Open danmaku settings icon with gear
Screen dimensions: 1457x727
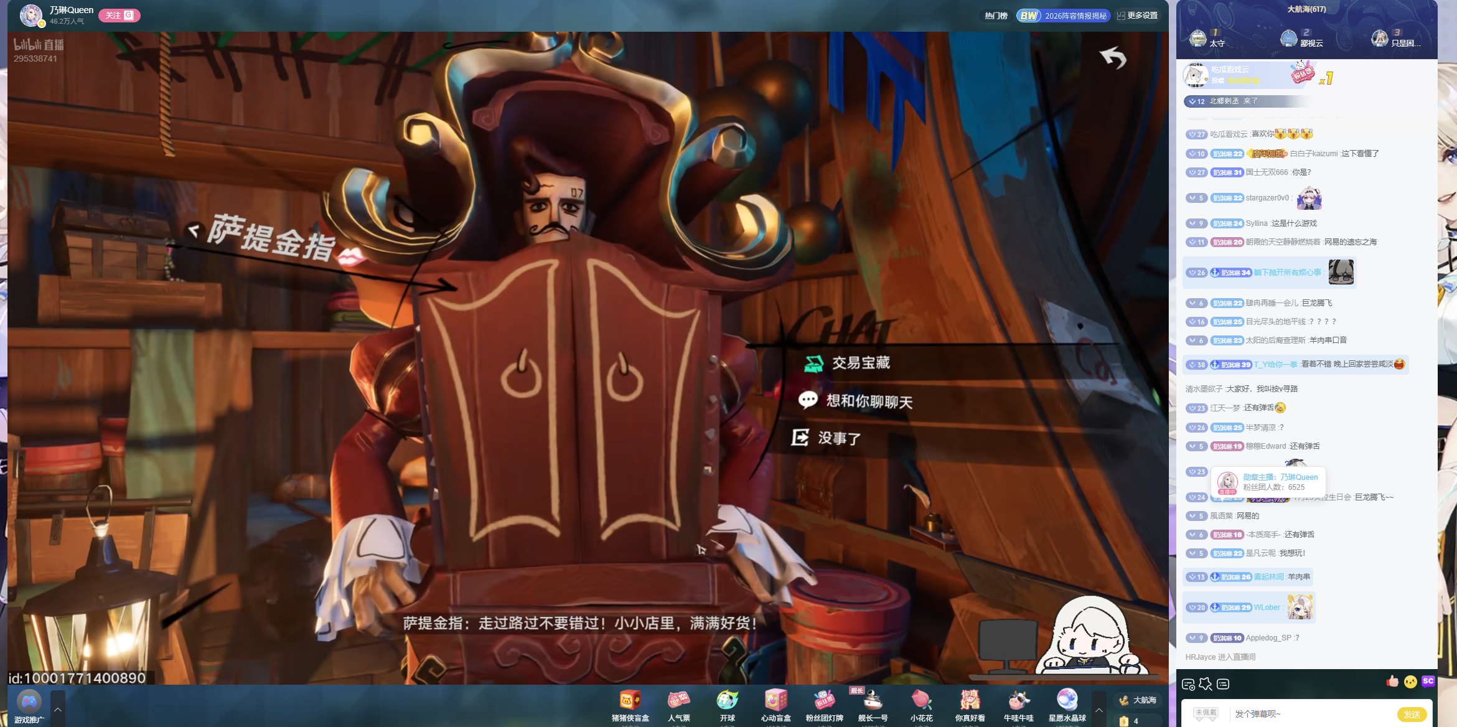click(1188, 685)
